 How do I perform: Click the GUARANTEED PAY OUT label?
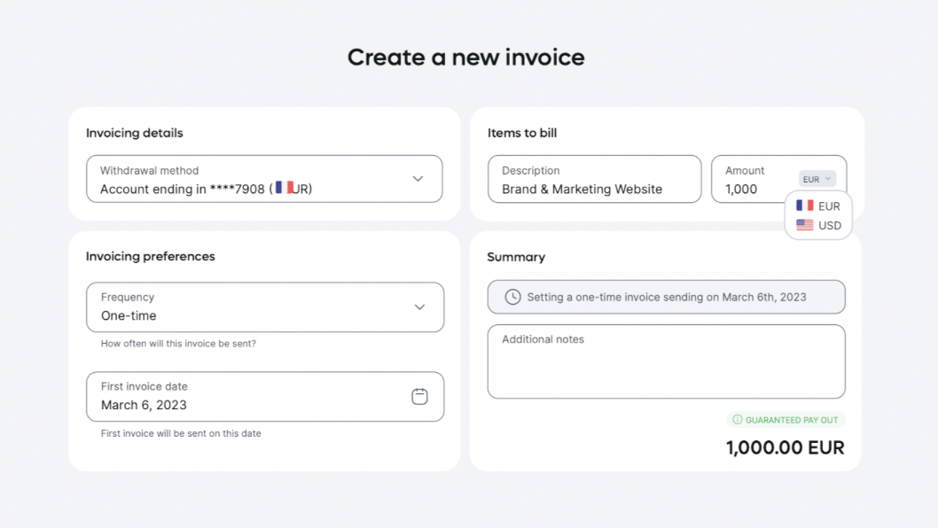[791, 419]
